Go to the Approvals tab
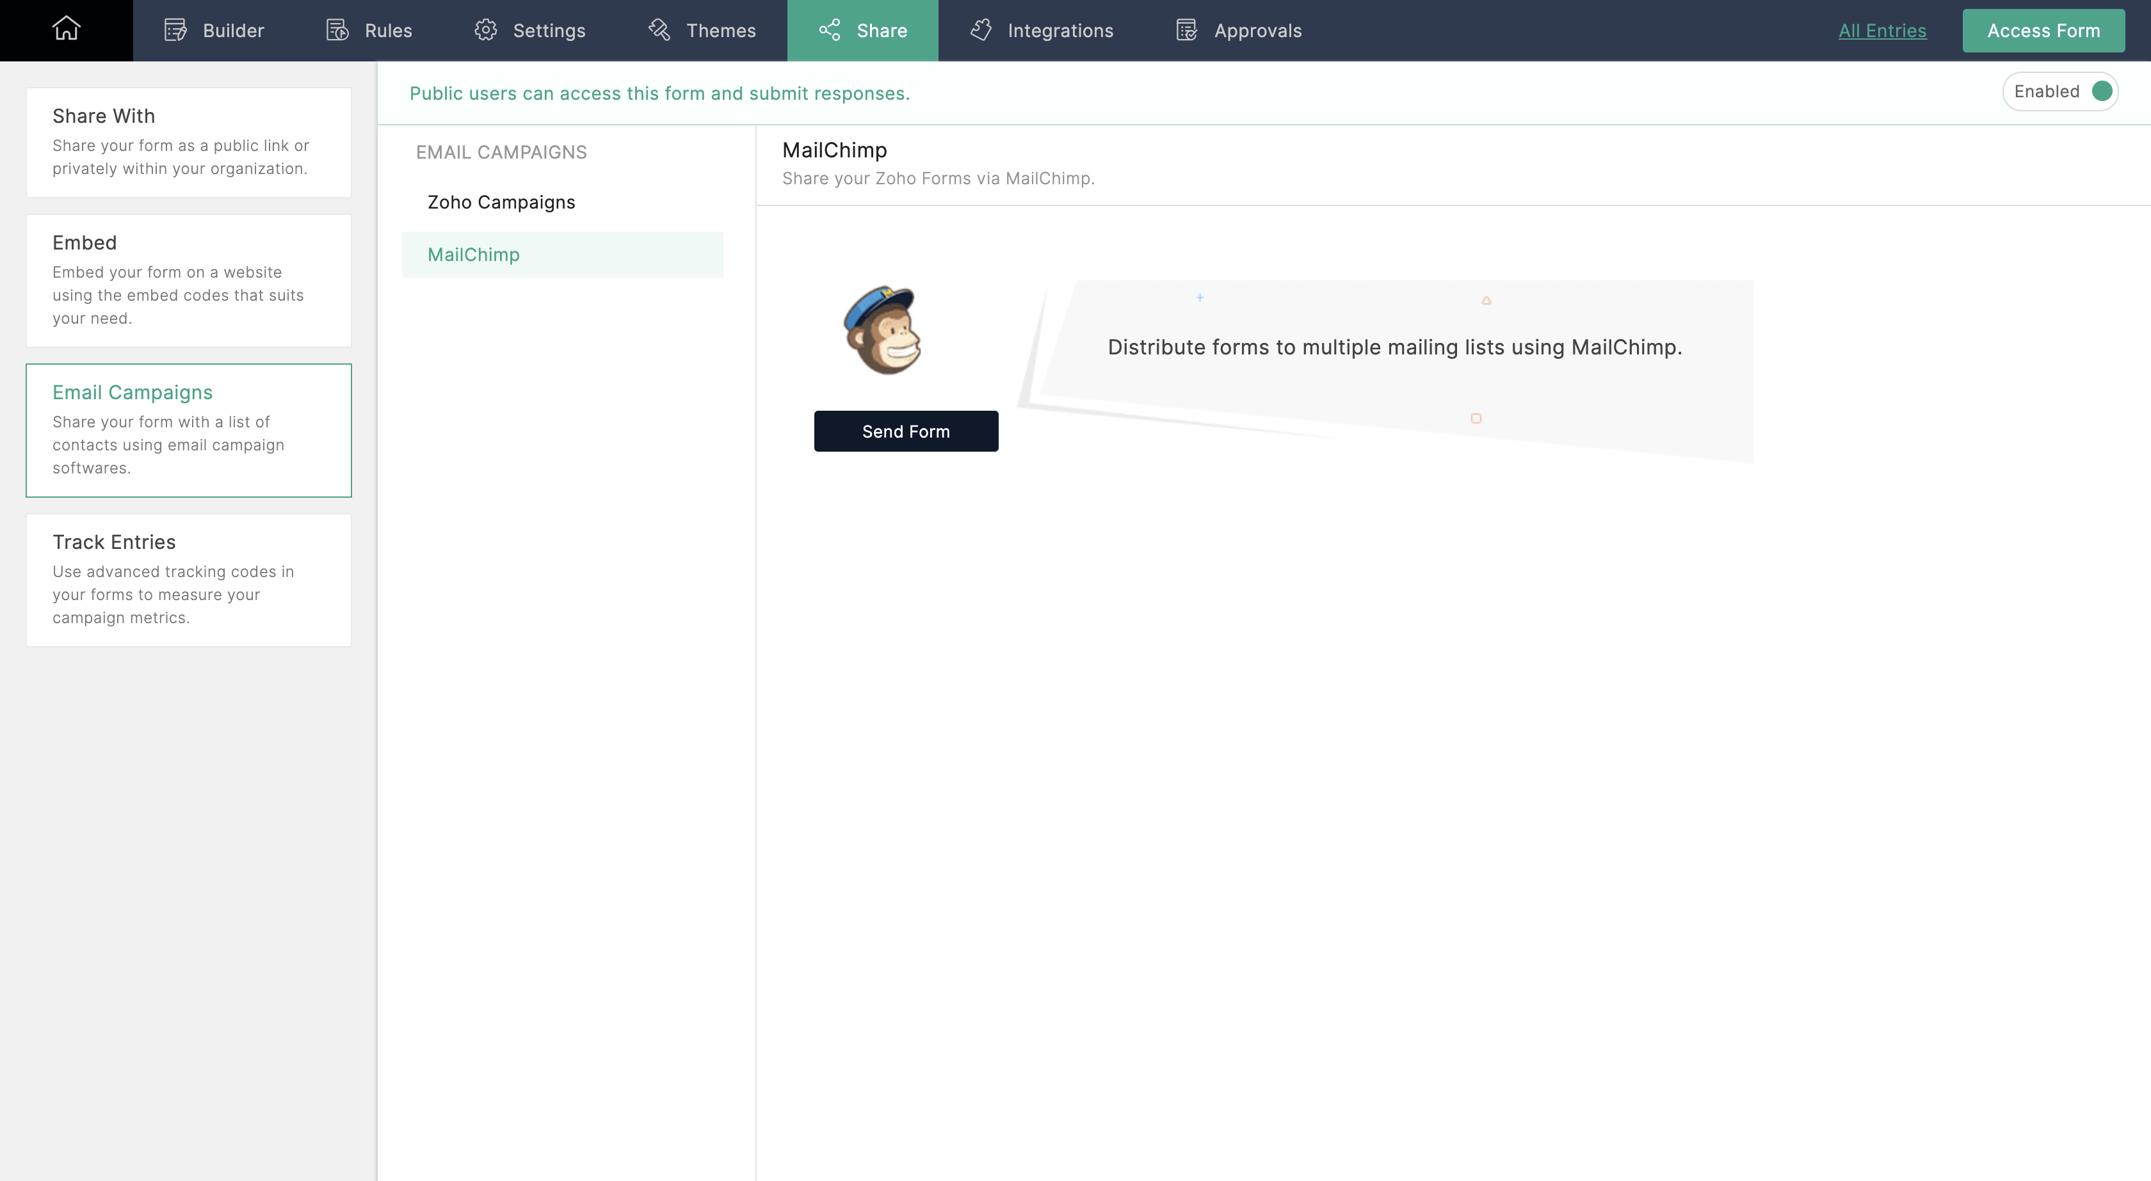Screen dimensions: 2151x1181 pyautogui.click(x=1239, y=30)
